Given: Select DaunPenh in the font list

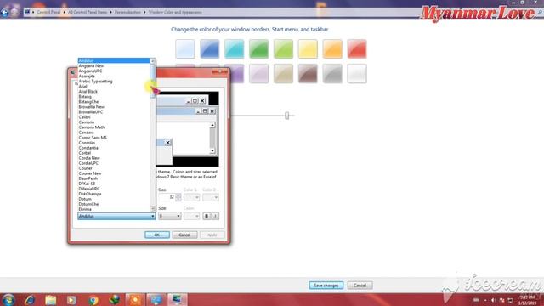Looking at the screenshot, I should point(88,178).
